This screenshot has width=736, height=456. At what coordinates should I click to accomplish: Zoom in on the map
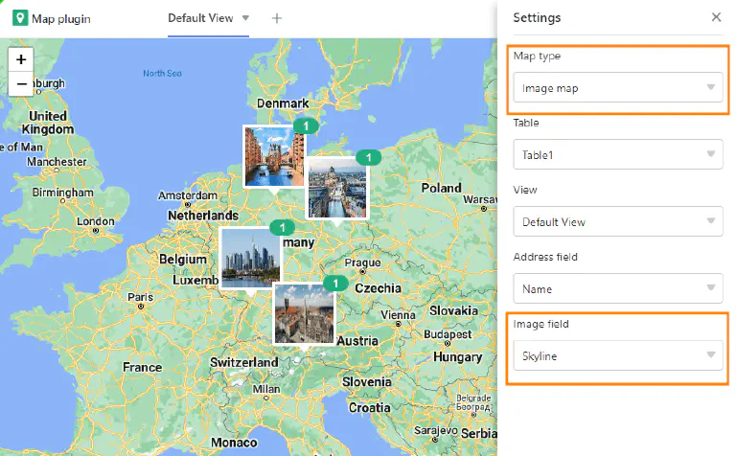(x=21, y=58)
